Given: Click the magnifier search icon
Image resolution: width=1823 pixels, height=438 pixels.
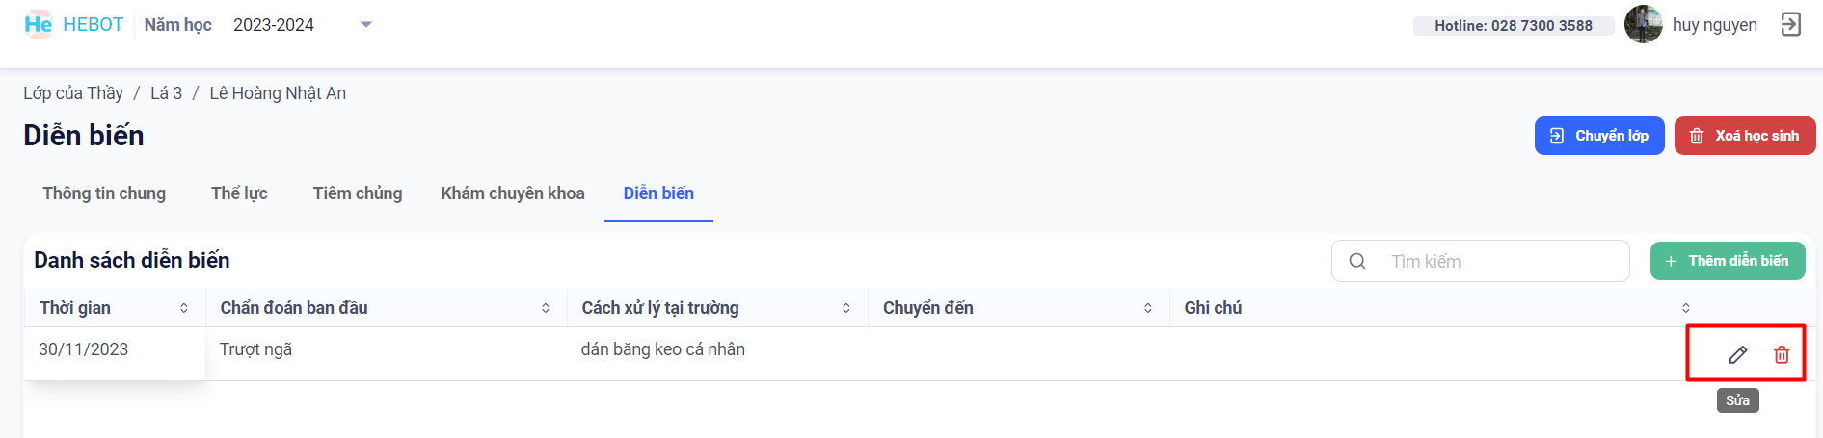Looking at the screenshot, I should point(1357,261).
